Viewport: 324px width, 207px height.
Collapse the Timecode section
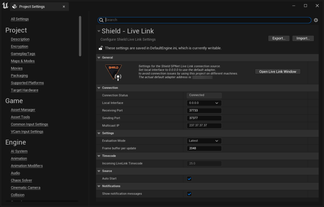coord(99,156)
